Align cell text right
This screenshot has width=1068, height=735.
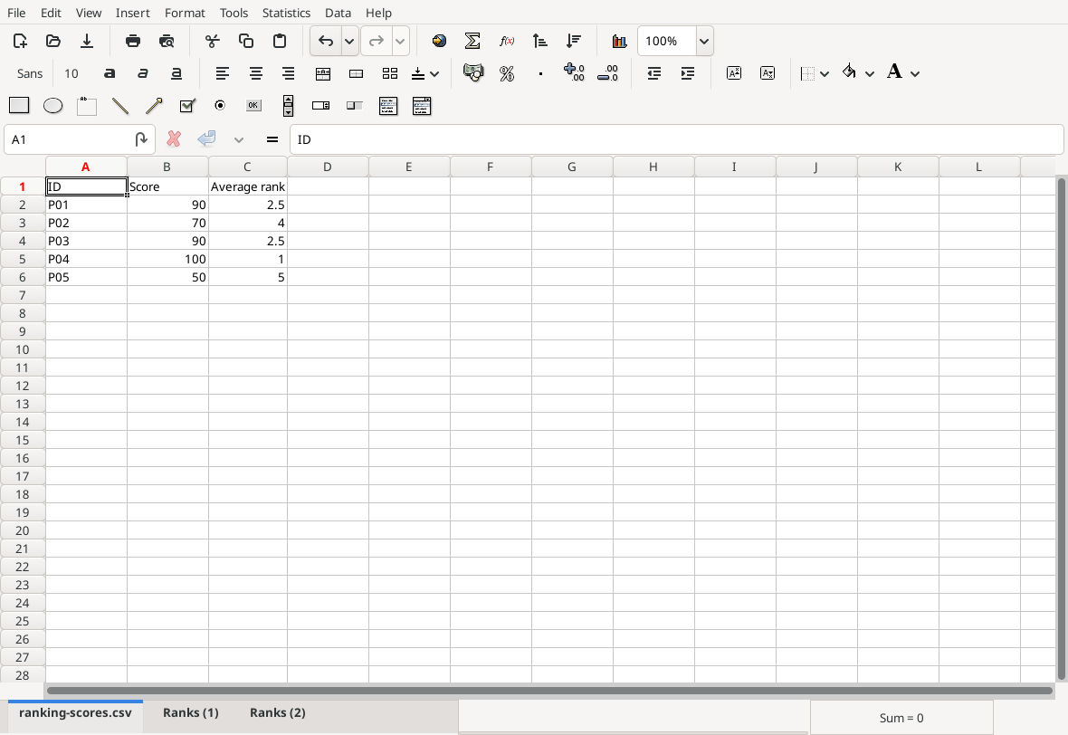[x=288, y=73]
